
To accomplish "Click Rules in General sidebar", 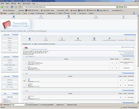I will click(x=10, y=40).
